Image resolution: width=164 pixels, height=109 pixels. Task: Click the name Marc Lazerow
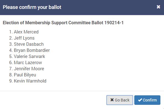pyautogui.click(x=28, y=62)
